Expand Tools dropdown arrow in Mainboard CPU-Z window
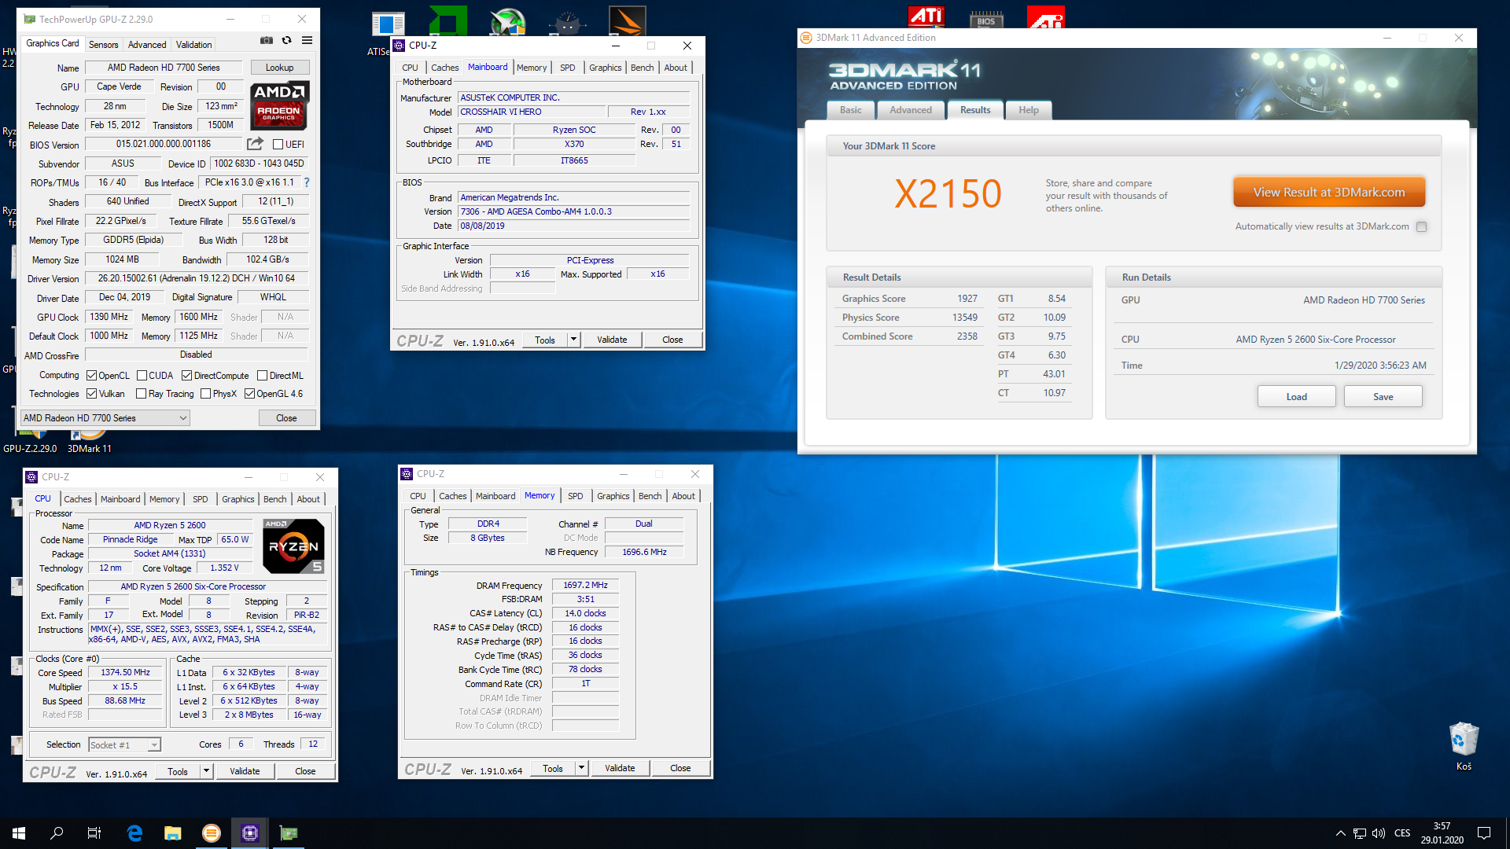 [573, 340]
